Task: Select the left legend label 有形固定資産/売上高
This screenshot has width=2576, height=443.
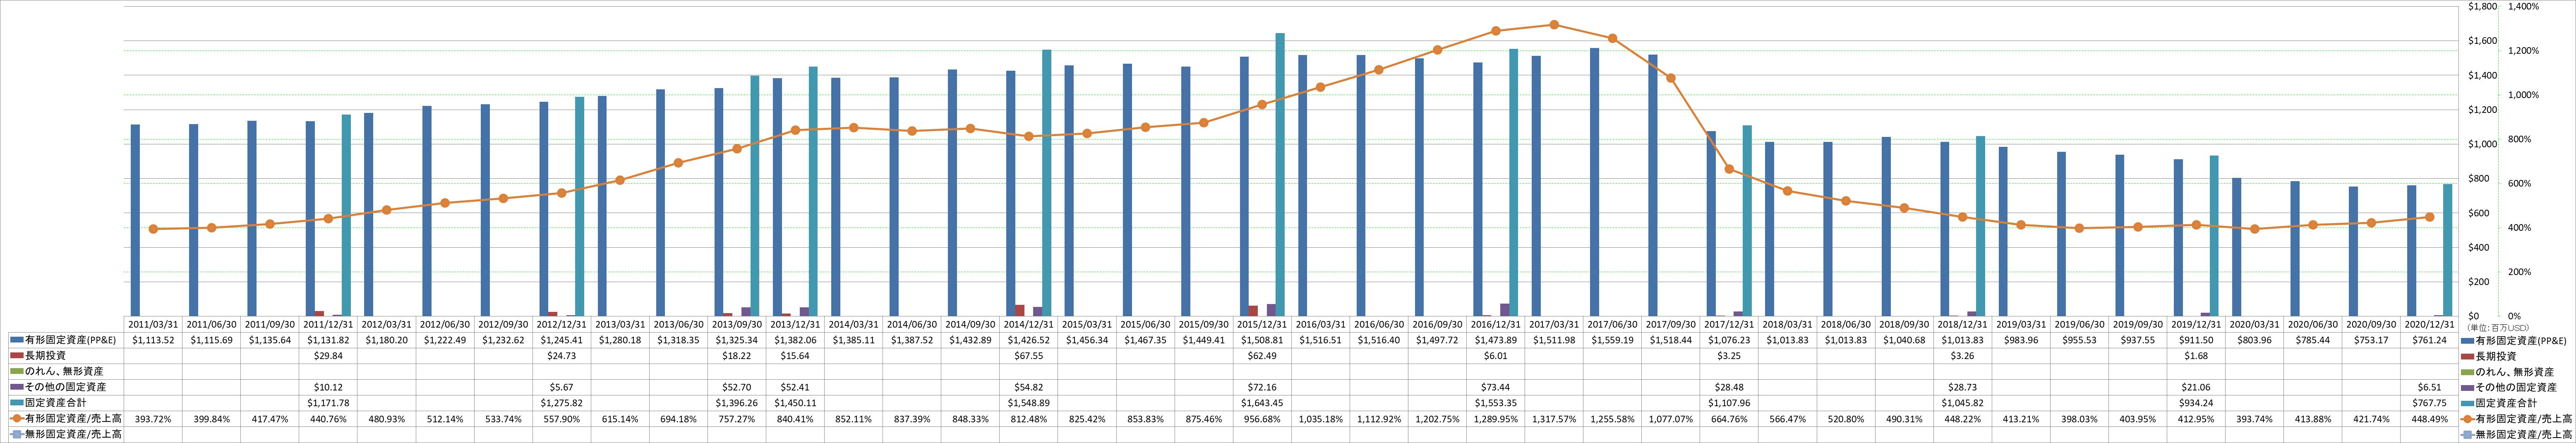Action: 72,418
